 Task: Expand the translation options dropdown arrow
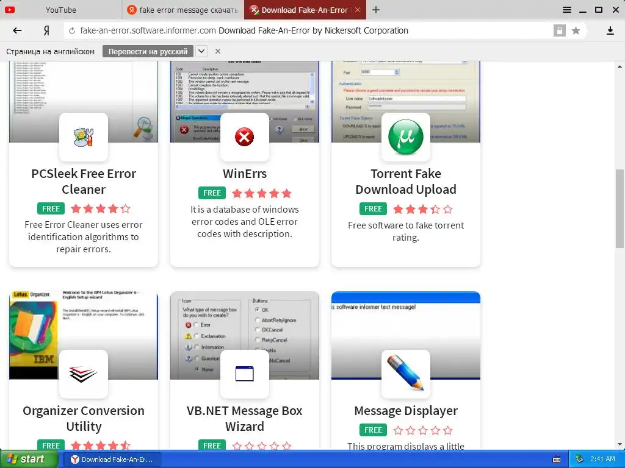(x=201, y=51)
